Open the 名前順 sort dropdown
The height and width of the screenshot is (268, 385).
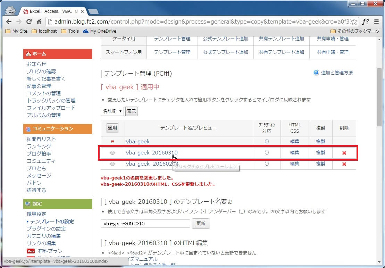tap(112, 111)
